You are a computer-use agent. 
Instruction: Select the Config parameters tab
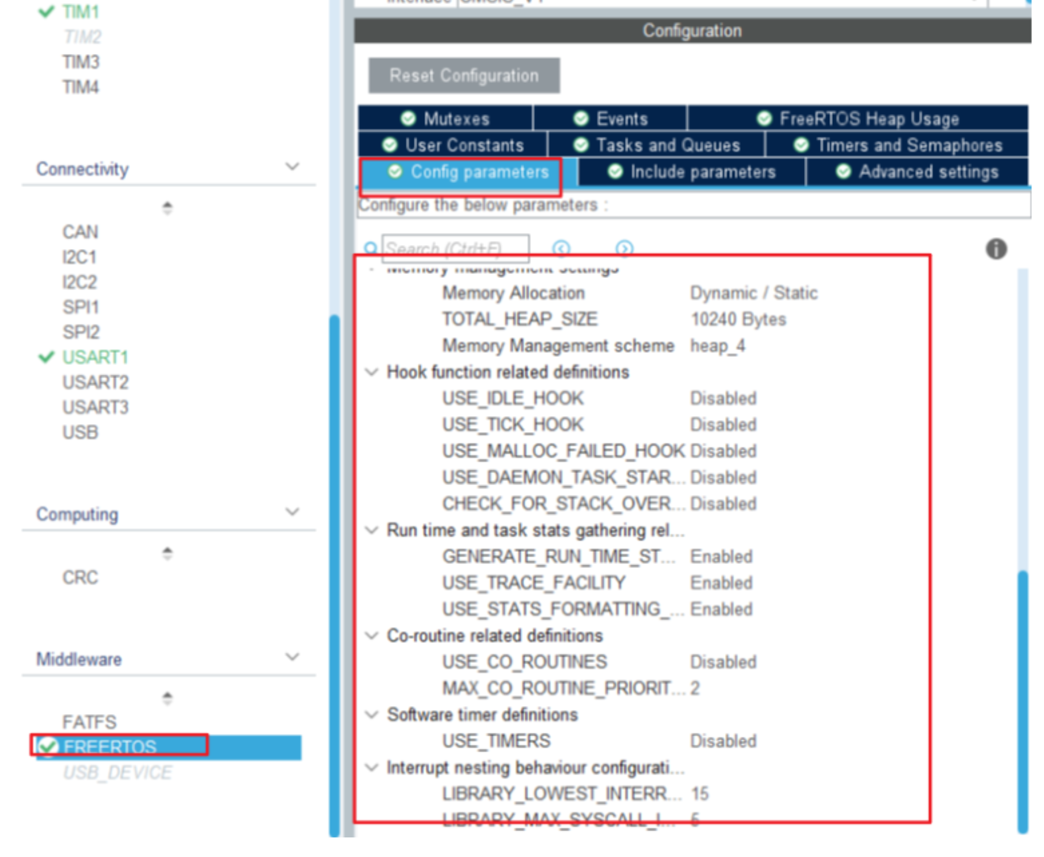tap(467, 172)
